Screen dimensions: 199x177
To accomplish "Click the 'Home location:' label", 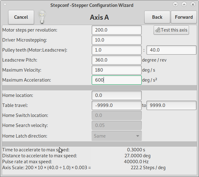I will (x=18, y=95).
